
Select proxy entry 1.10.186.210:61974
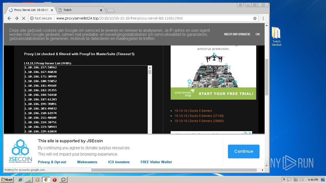coord(40,113)
